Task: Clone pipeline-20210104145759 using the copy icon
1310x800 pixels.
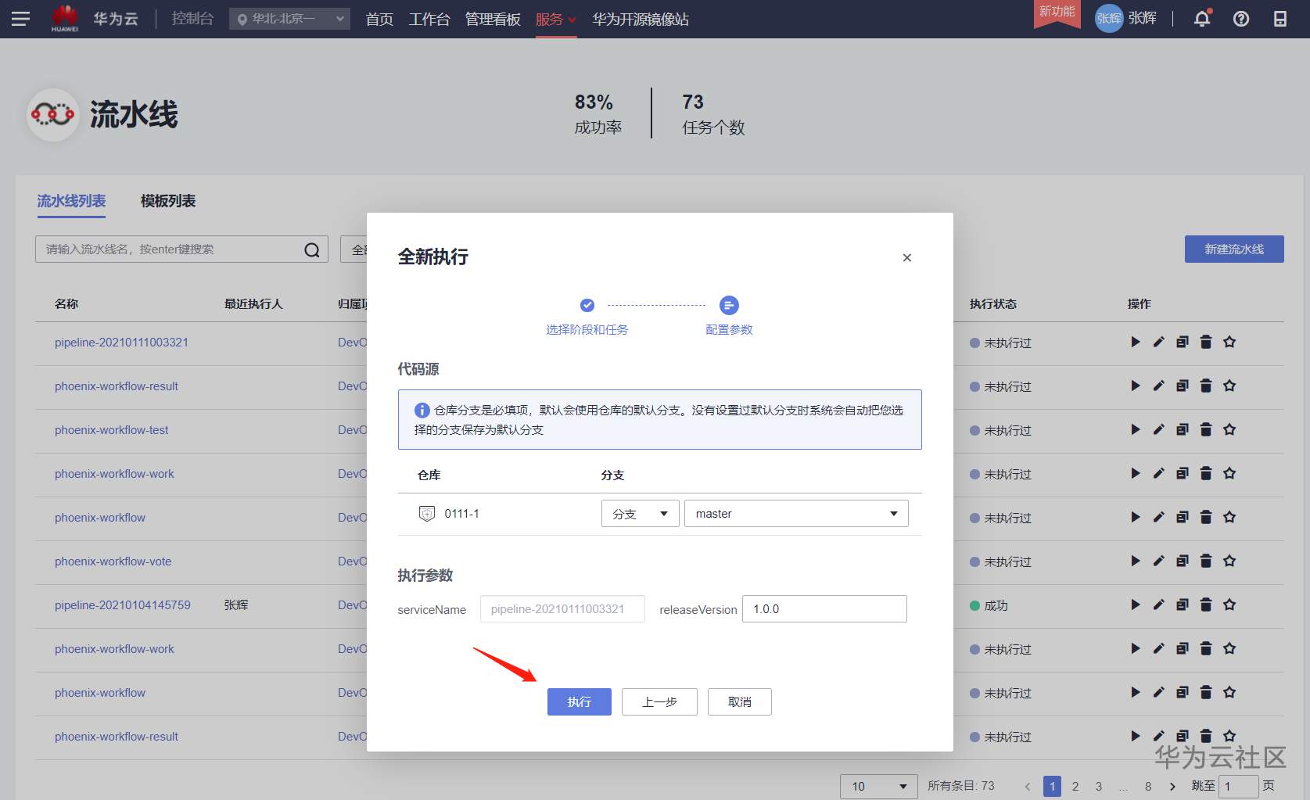Action: tap(1183, 604)
